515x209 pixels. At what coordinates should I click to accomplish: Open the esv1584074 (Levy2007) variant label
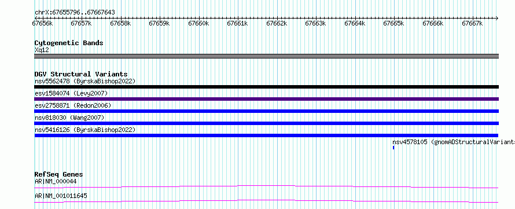click(71, 94)
